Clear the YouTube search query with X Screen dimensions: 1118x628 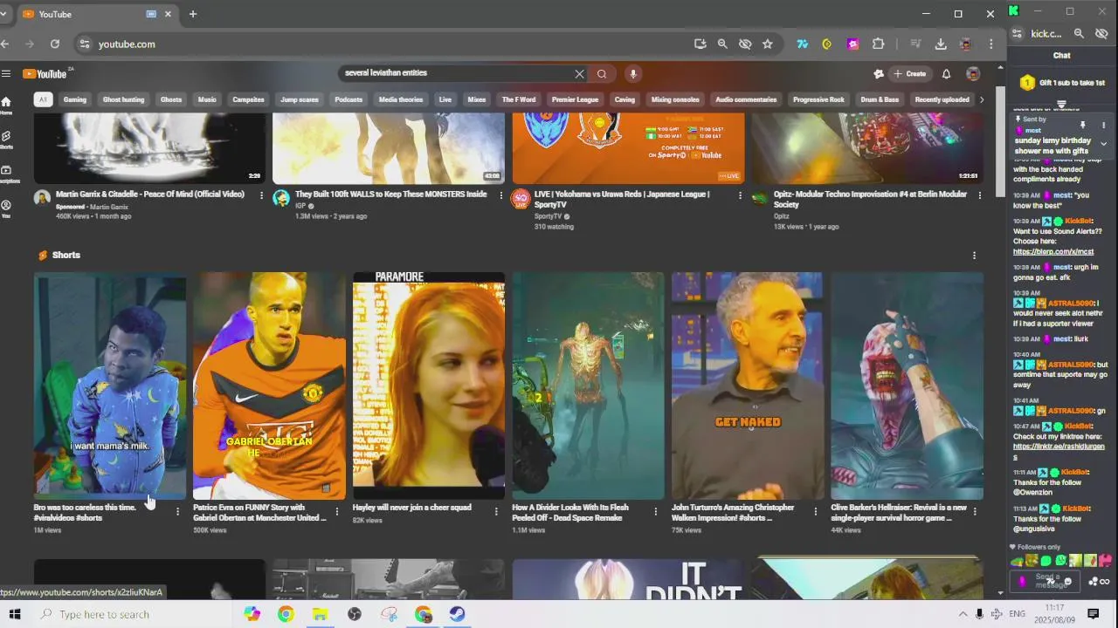579,74
